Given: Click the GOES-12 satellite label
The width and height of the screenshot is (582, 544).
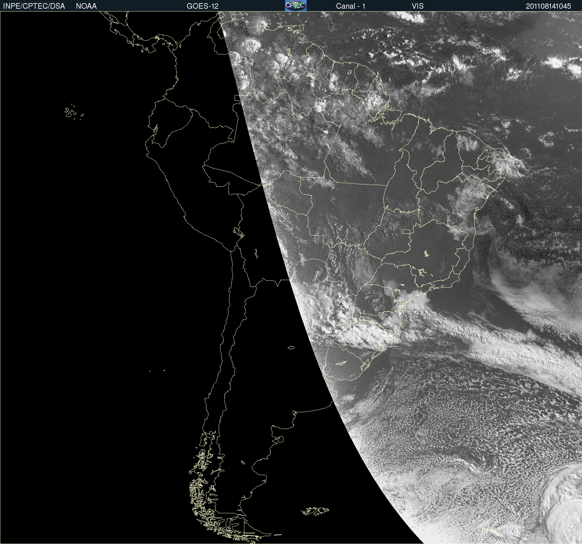Looking at the screenshot, I should click(x=203, y=6).
